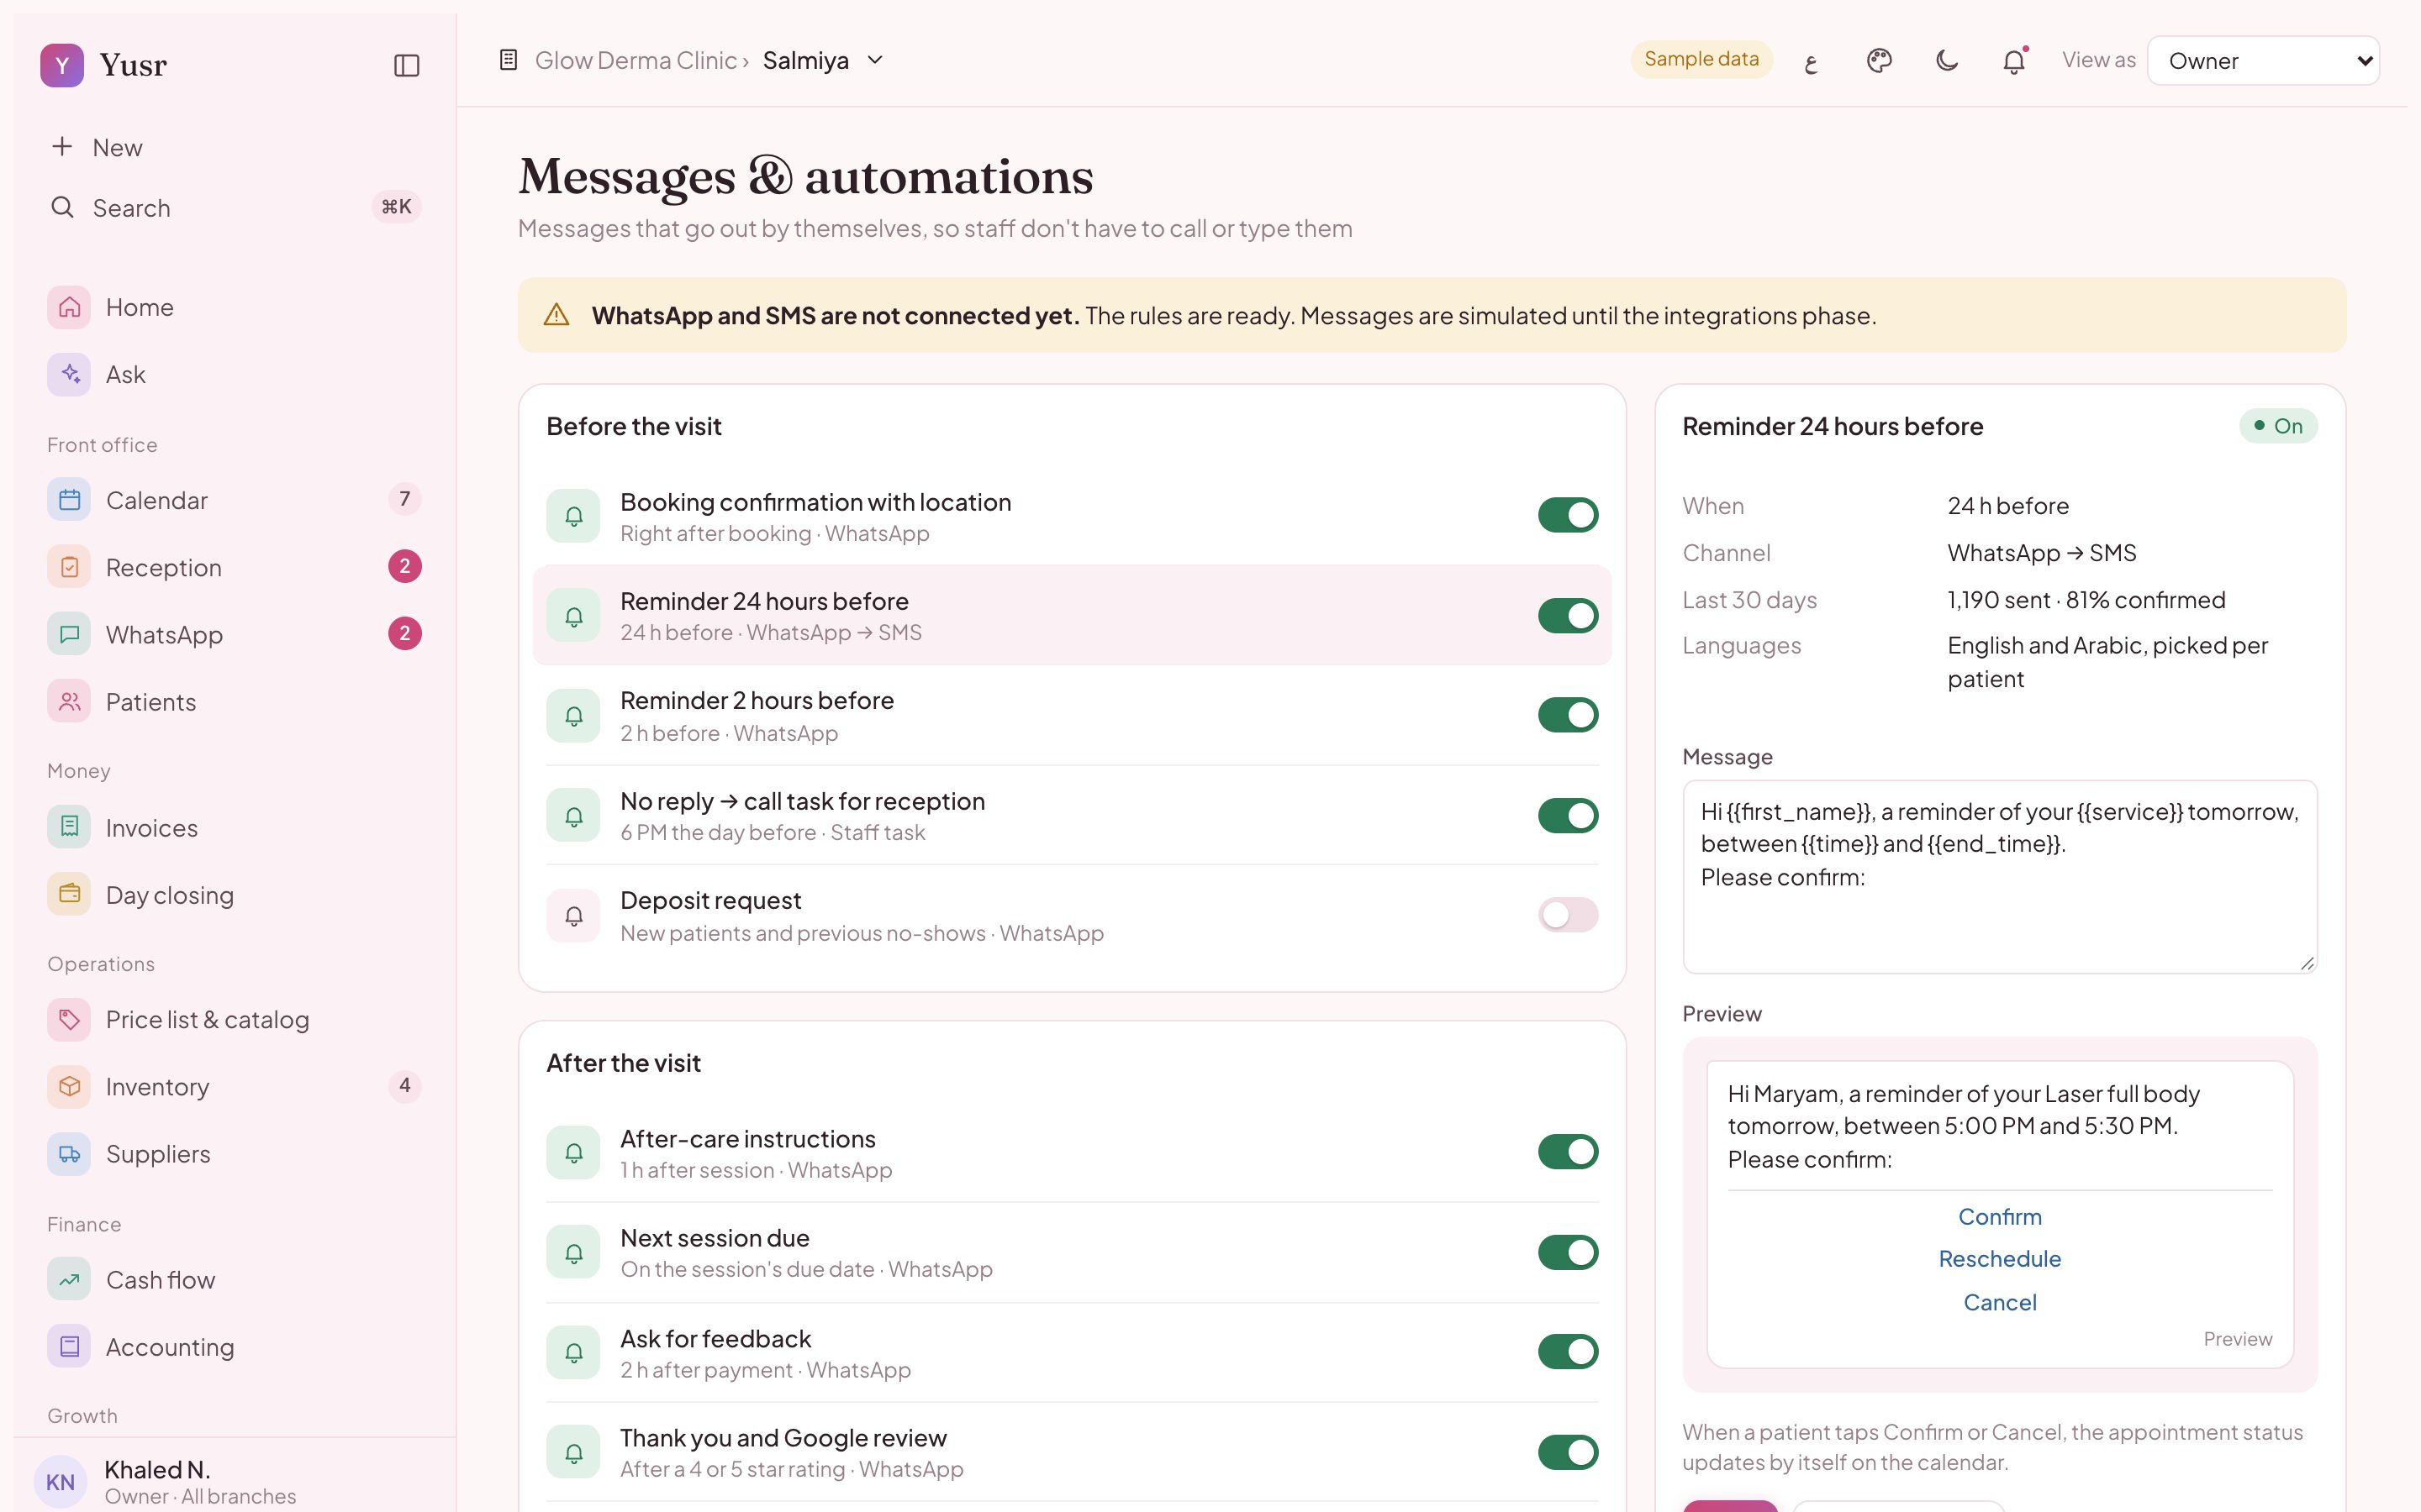
Task: Open Price list & catalog tag icon
Action: [69, 1020]
